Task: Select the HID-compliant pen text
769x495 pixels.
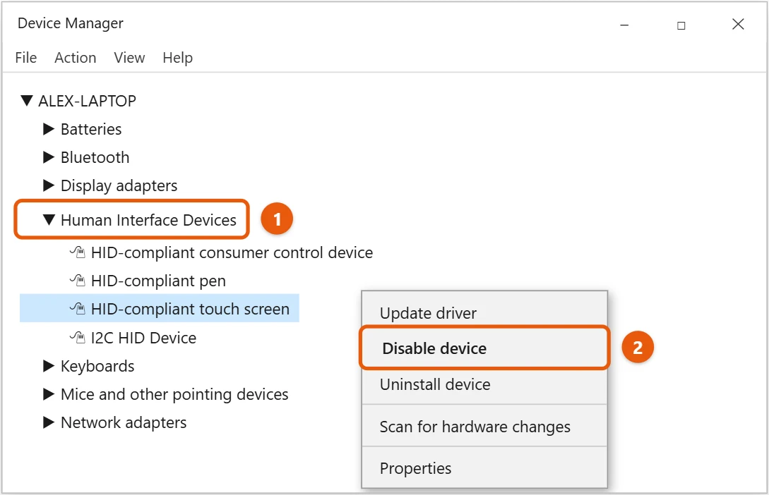Action: (x=158, y=281)
